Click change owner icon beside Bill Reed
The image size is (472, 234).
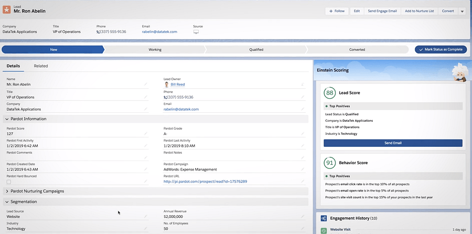tap(303, 84)
